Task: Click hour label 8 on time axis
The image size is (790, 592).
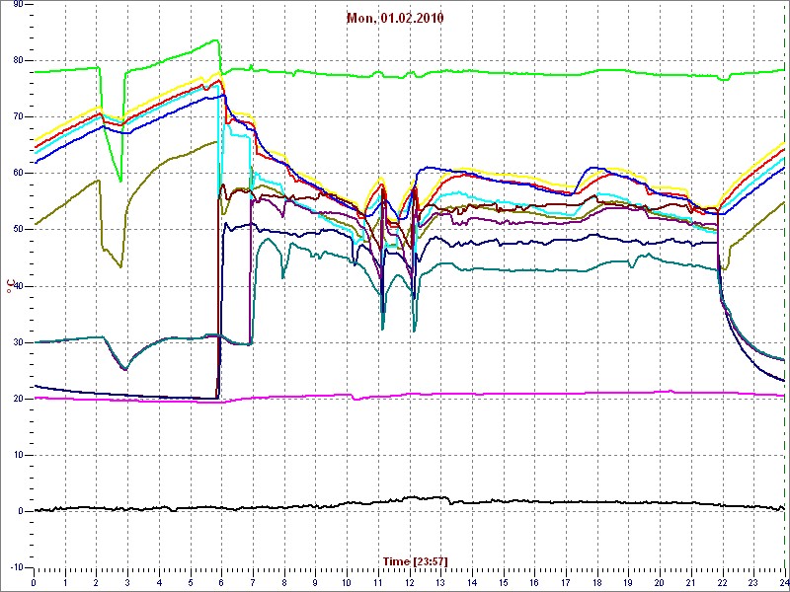Action: (x=284, y=582)
